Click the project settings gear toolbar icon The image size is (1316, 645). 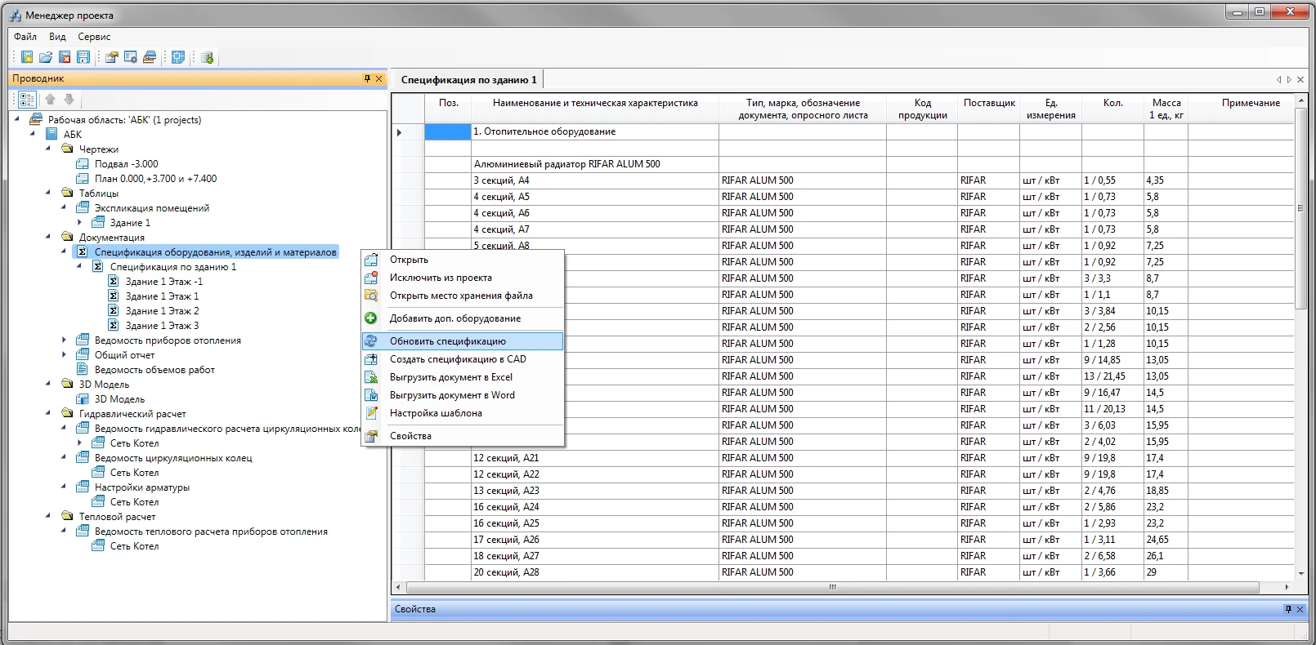[130, 57]
